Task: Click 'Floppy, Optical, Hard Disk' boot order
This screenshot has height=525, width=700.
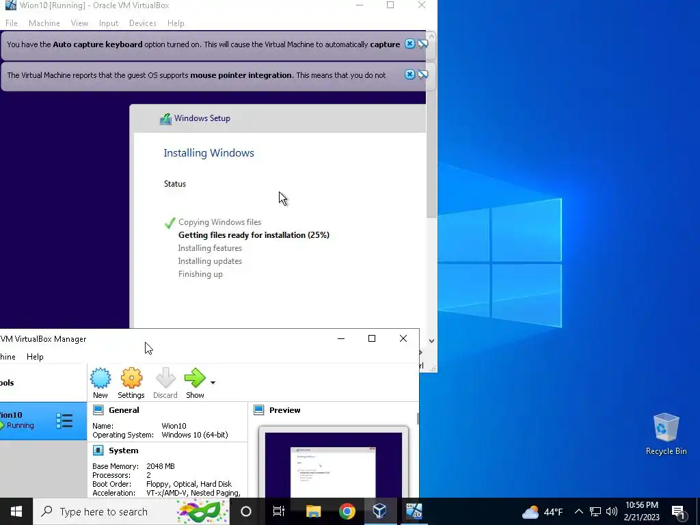Action: [189, 484]
